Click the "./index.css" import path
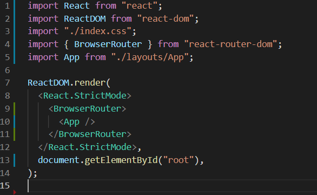This screenshot has height=195, width=317. pos(98,31)
